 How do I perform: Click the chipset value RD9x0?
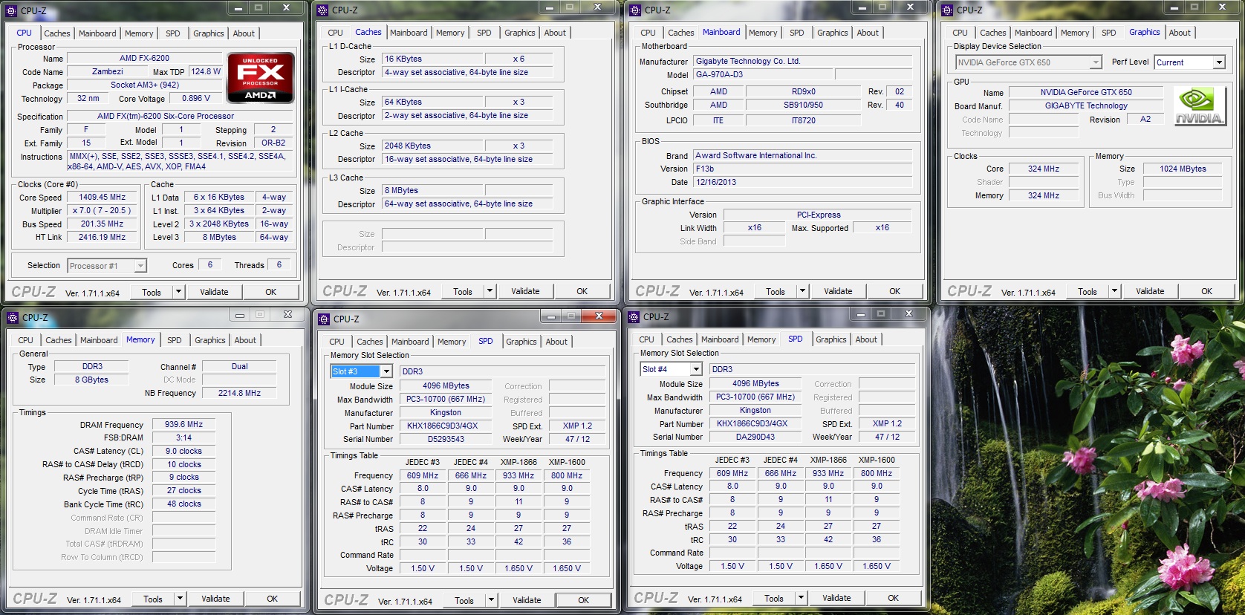coord(803,91)
